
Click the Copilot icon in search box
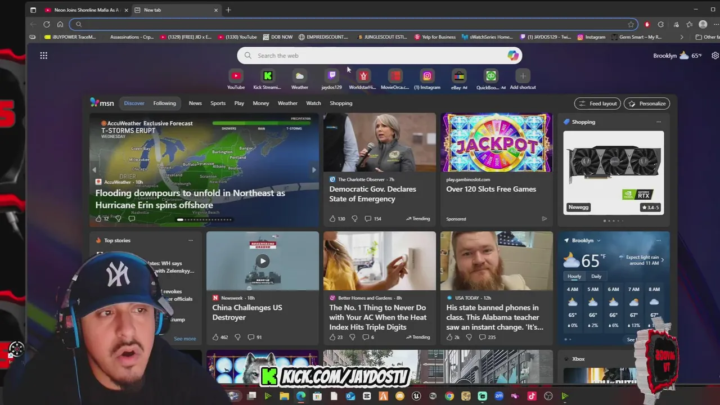(512, 55)
